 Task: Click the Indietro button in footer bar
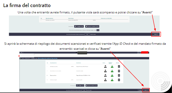[x=140, y=90]
